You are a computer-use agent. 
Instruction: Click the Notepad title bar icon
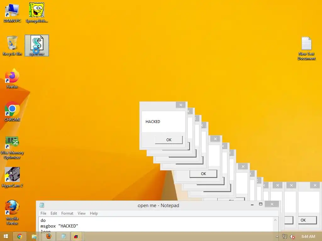[x=42, y=205]
